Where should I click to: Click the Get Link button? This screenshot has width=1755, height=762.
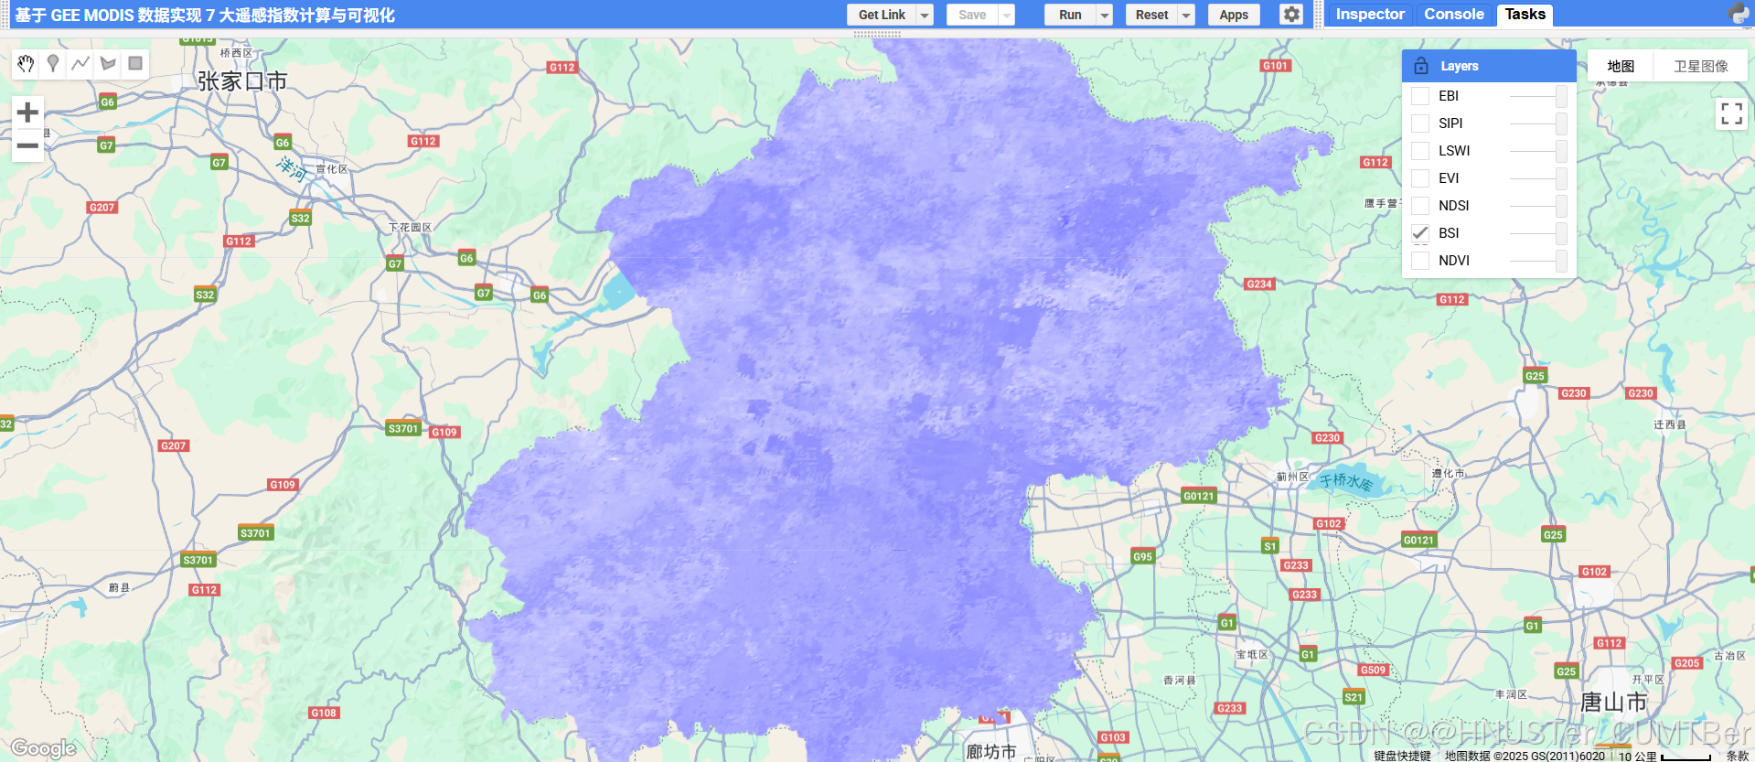[882, 15]
